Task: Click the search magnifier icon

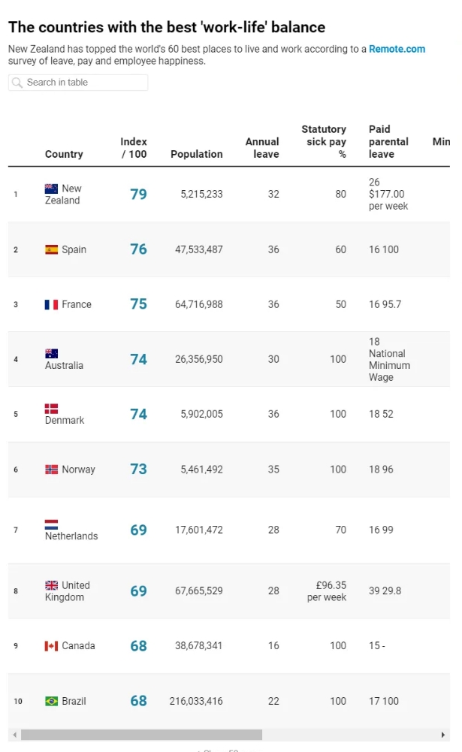Action: (17, 83)
